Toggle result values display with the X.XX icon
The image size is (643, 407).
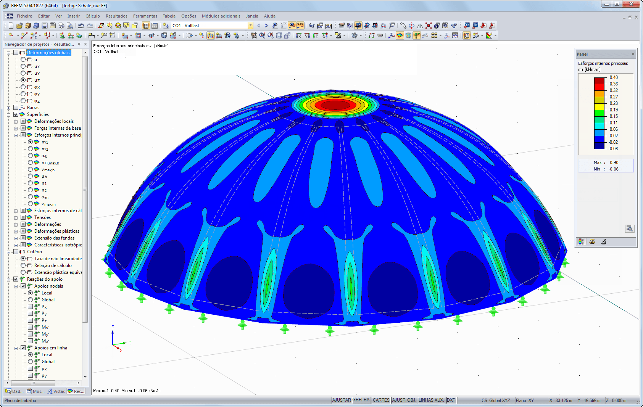[x=300, y=26]
